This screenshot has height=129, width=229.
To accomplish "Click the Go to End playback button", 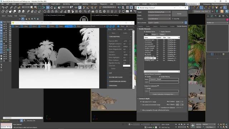I will coord(187,124).
